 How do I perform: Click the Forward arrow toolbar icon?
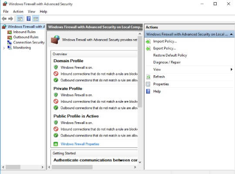pos(10,19)
